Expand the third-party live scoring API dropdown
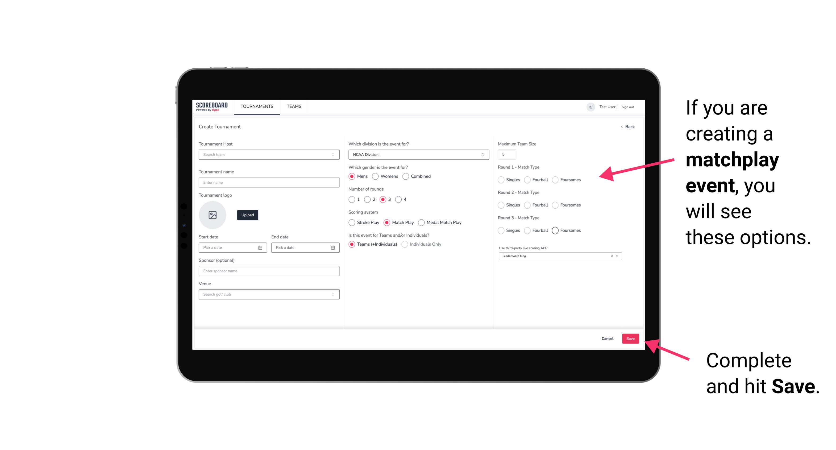Screen dimensions: 836x450 (616, 256)
